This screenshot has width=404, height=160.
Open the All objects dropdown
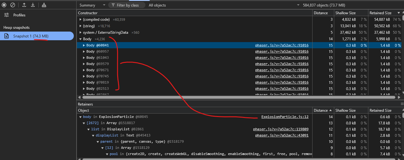point(157,5)
